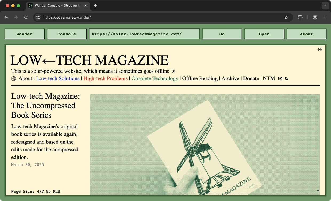Open the Chrome profile icon
This screenshot has width=331, height=201.
coord(315,17)
